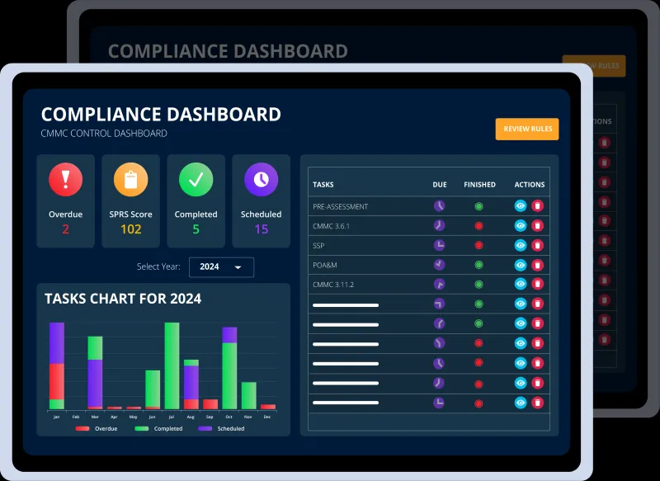
Task: Click the due clock icon for POA&M
Action: pos(439,265)
